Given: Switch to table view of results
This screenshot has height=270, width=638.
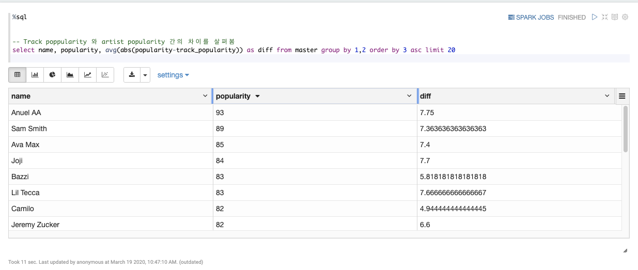Looking at the screenshot, I should (18, 75).
